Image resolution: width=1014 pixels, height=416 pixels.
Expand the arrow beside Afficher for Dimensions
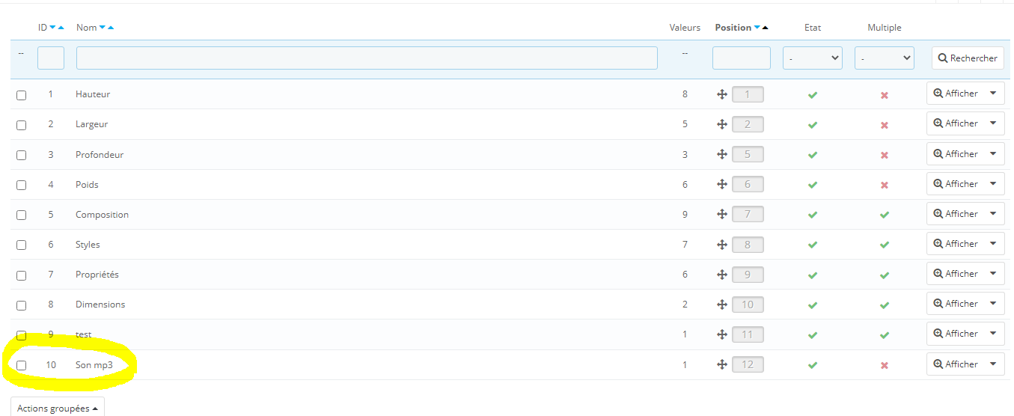[993, 304]
